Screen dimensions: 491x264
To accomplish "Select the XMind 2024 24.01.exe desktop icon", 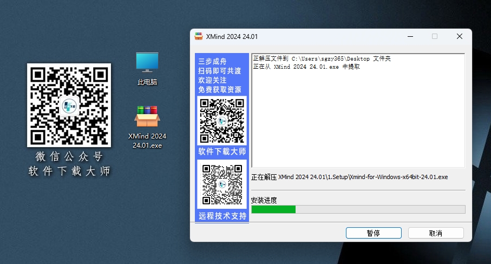I will (147, 127).
